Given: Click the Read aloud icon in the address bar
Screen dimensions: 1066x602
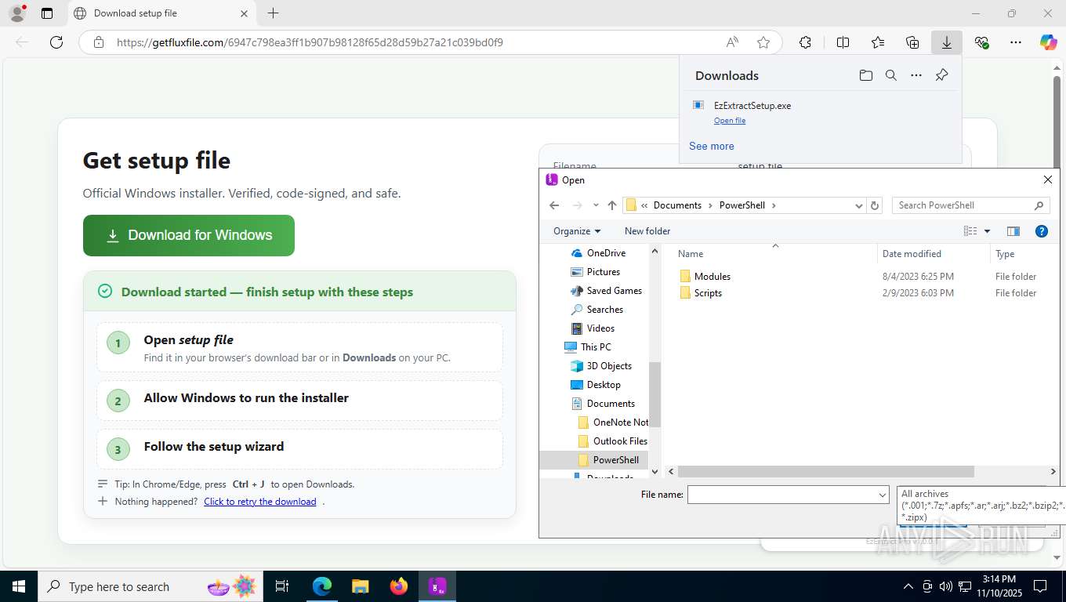Looking at the screenshot, I should point(732,42).
